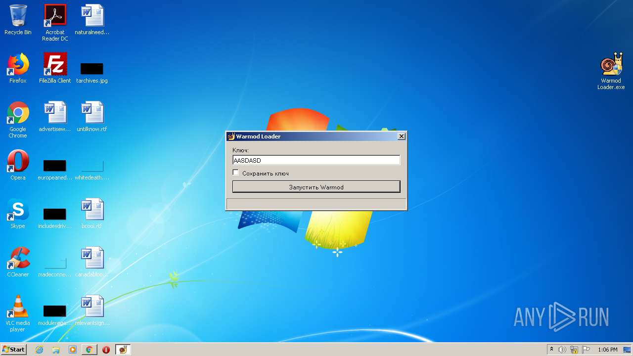Select Warmod Loader.exe desktop icon
The height and width of the screenshot is (356, 633).
611,71
